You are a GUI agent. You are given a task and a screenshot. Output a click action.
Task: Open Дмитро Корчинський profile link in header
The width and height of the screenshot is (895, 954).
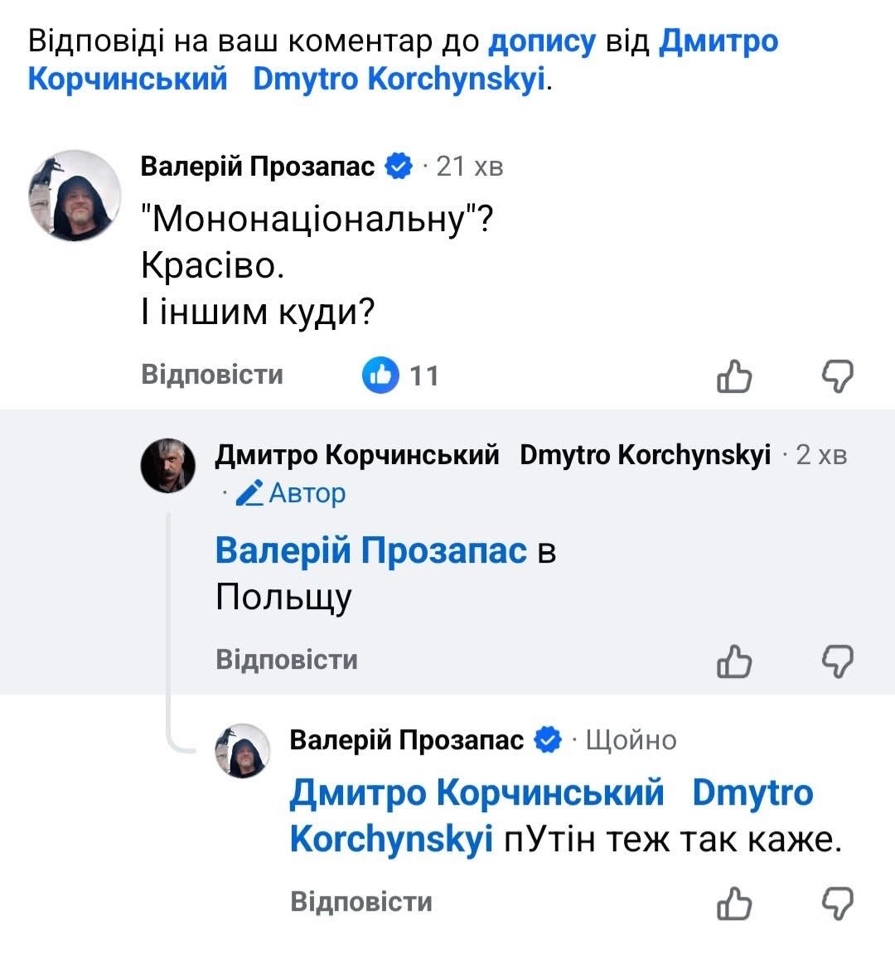click(x=718, y=41)
